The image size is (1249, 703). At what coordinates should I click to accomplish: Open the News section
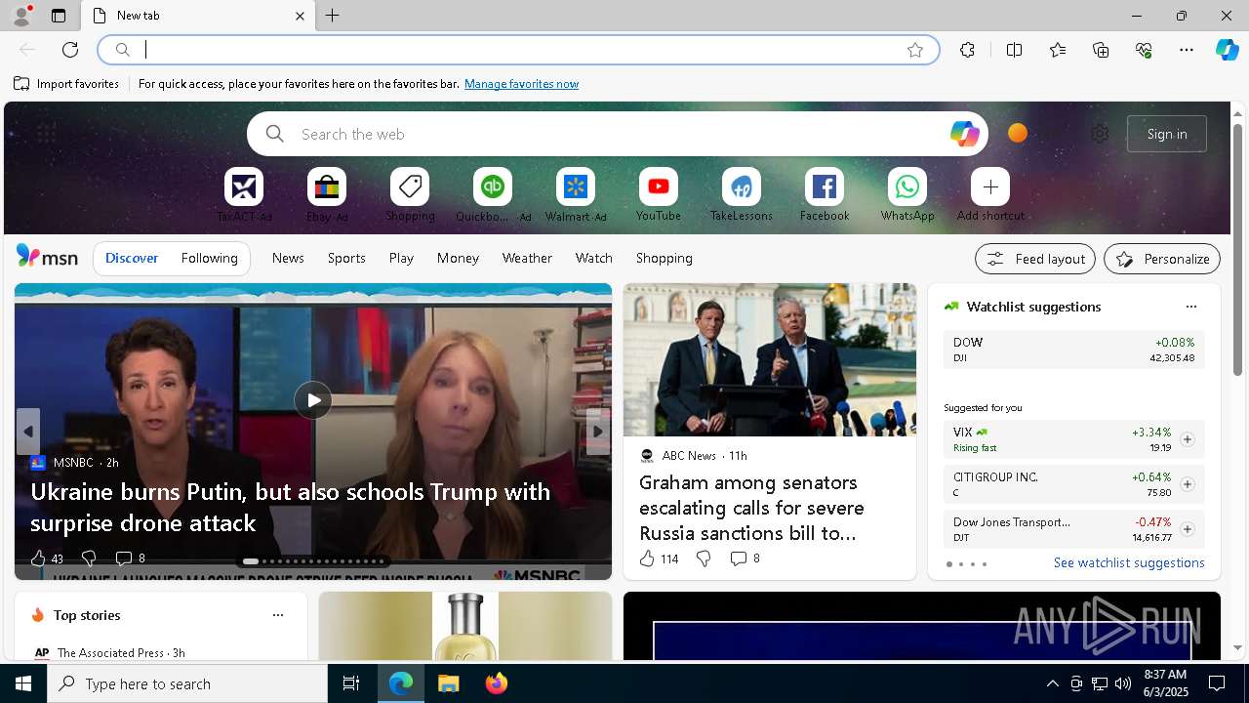[288, 258]
